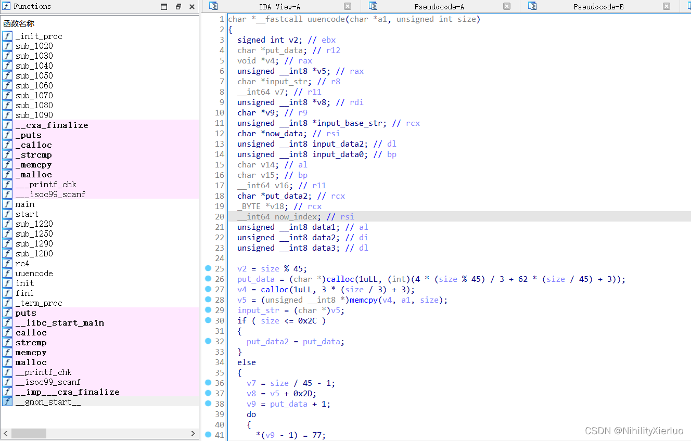
Task: Click the Pseudocode-B tab icon
Action: click(x=532, y=6)
